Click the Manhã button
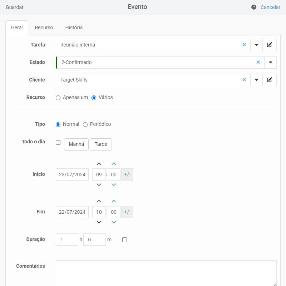The image size is (286, 286). point(76,144)
